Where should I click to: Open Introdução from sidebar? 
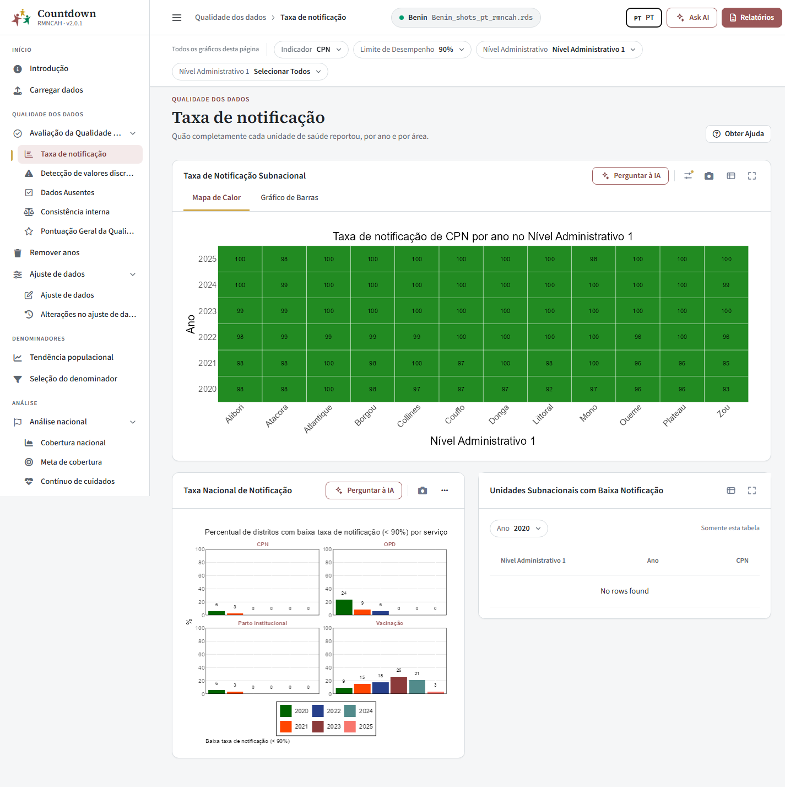(74, 68)
